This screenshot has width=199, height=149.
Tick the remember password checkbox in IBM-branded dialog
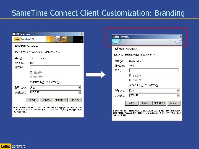pyautogui.click(x=31, y=73)
